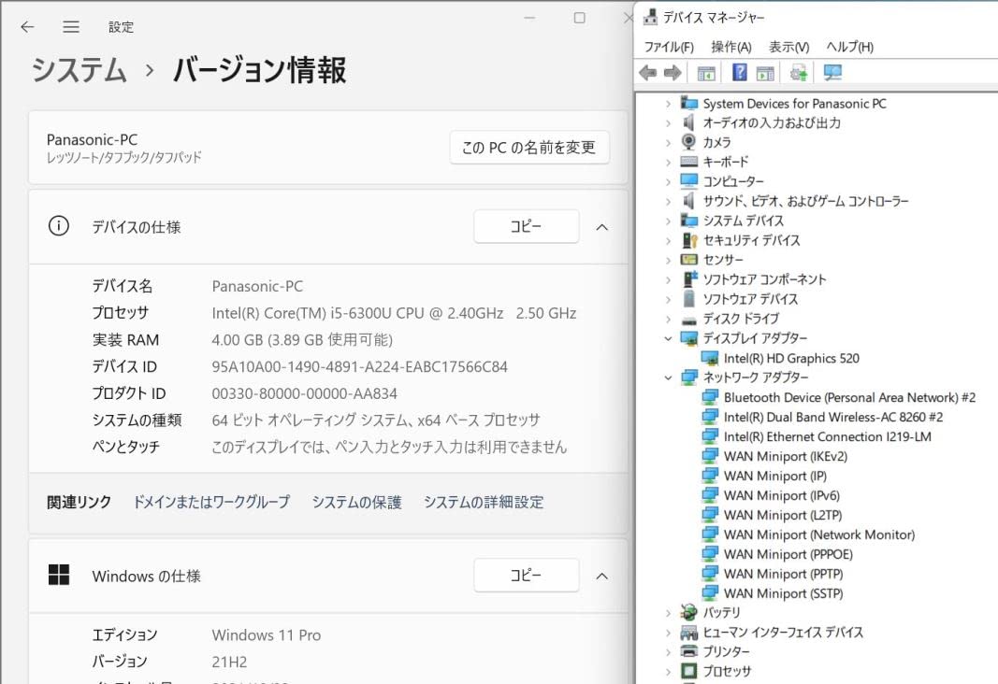Expand the ソフトウェア デバイス tree node
Viewport: 998px width, 684px height.
(x=668, y=299)
